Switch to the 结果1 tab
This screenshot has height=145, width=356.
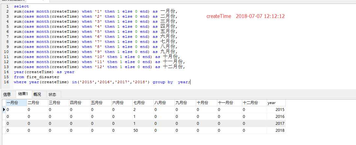(x=23, y=94)
